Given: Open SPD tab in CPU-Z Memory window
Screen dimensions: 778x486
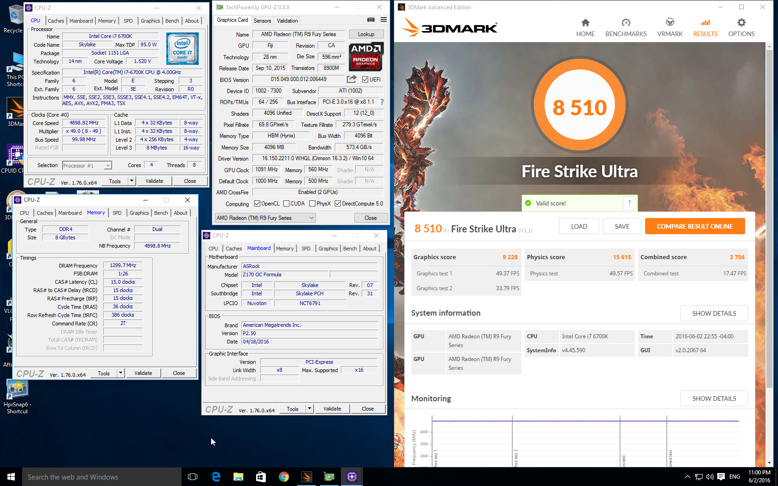Looking at the screenshot, I should pos(117,213).
